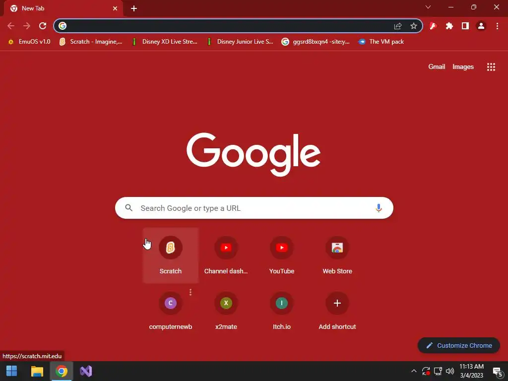
Task: Open the Extensions puzzle-piece menu
Action: coord(449,26)
